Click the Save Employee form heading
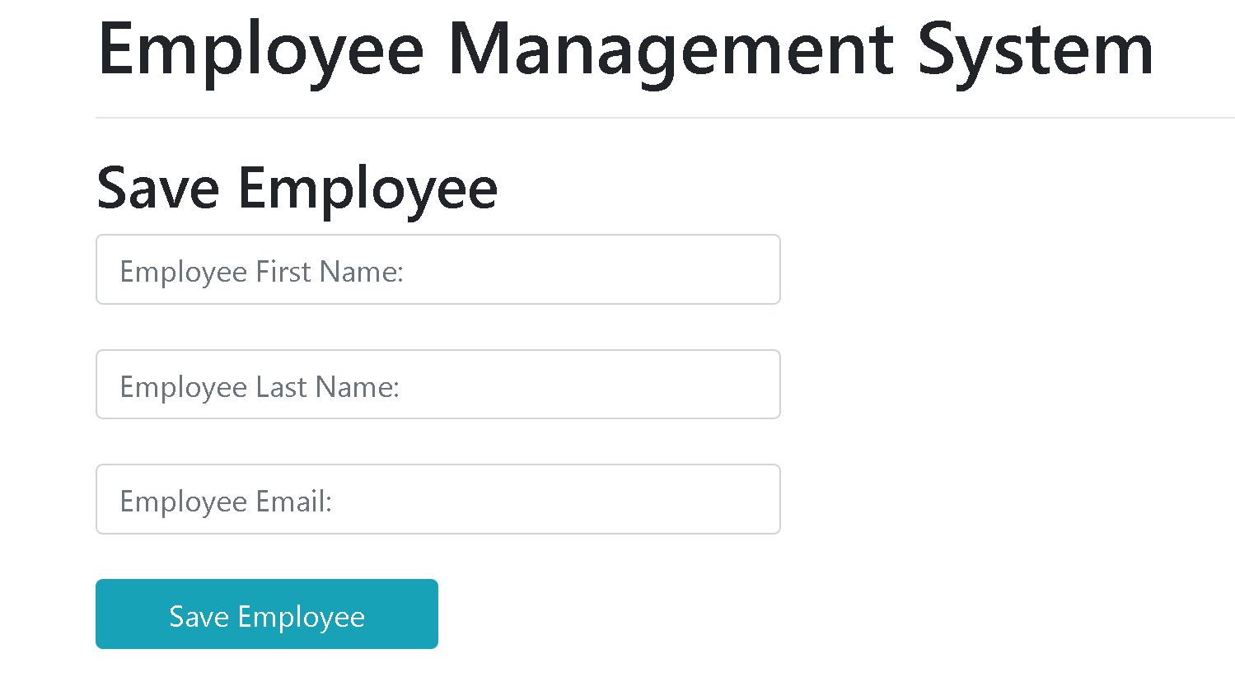The height and width of the screenshot is (691, 1235). coord(297,188)
